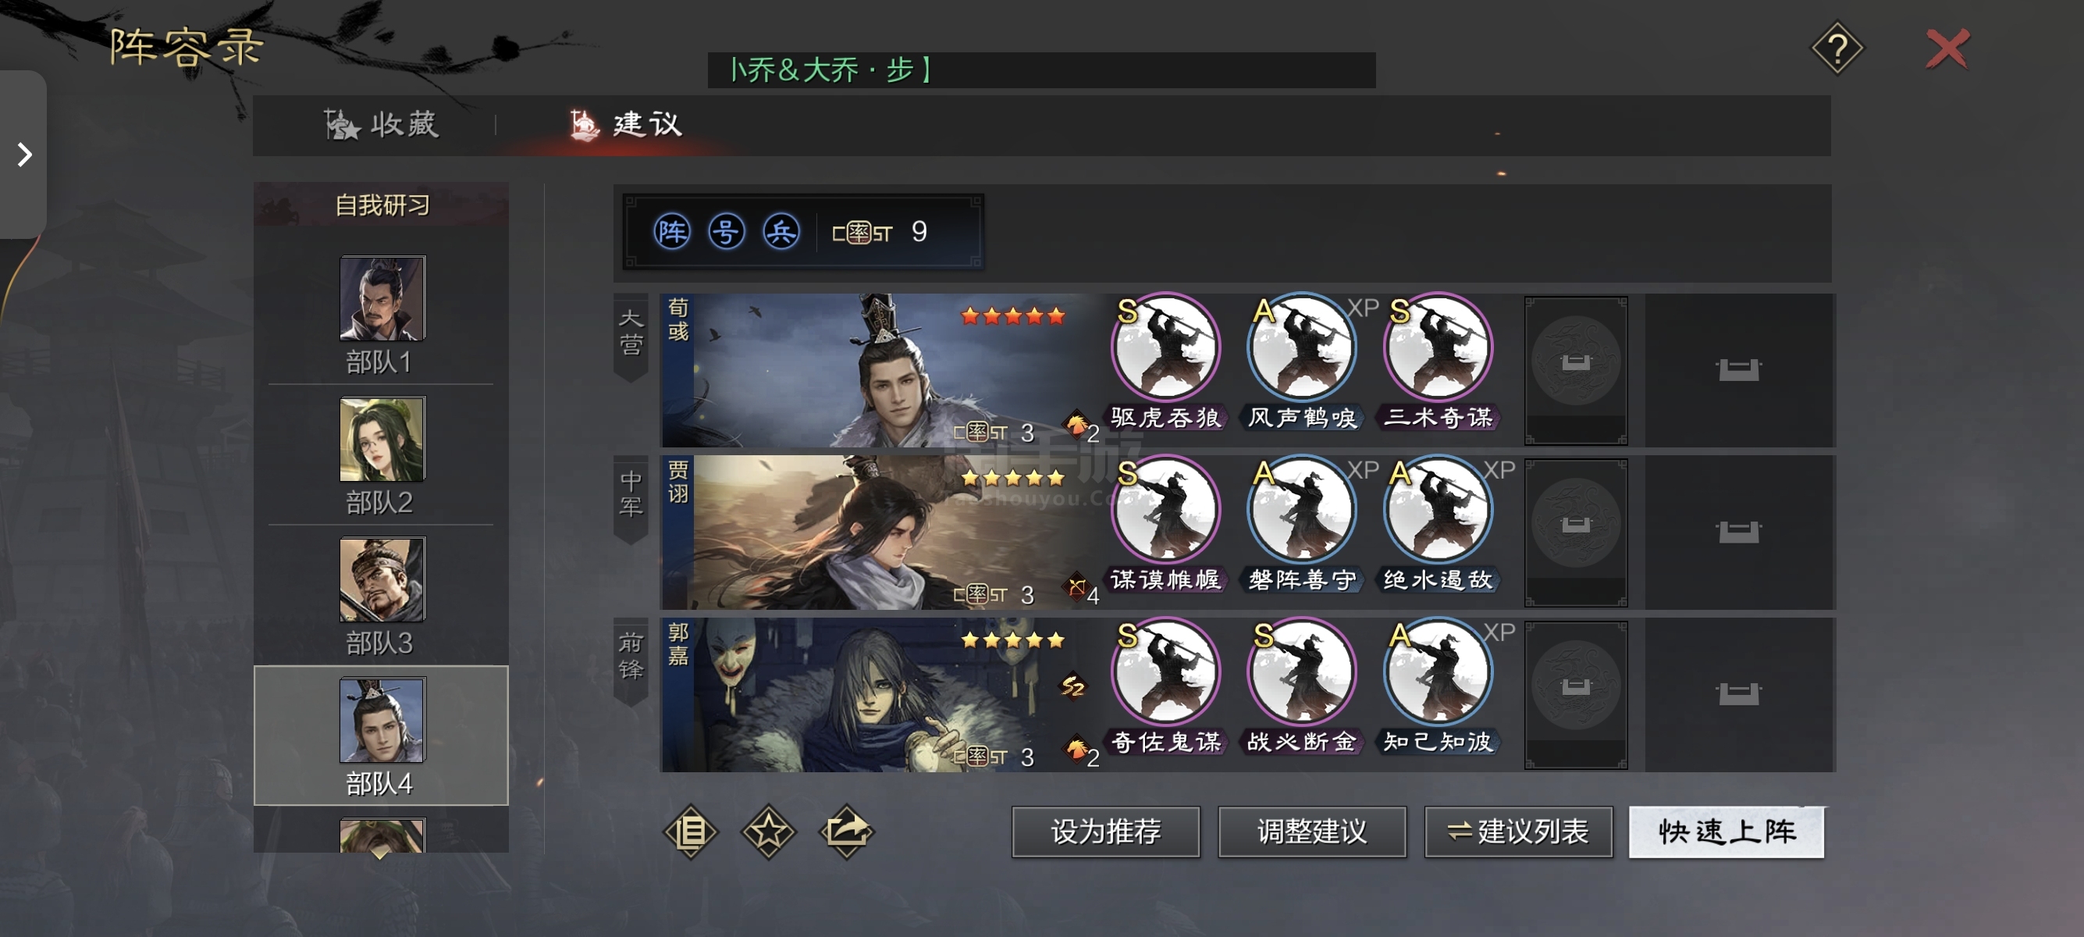Screen dimensions: 2084x937
Task: Tap 郭嘉's cavalry icon with 2
Action: tap(1081, 751)
